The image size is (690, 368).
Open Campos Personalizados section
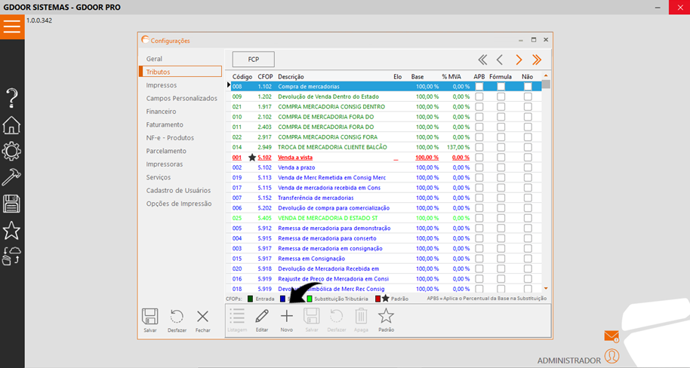pos(180,98)
